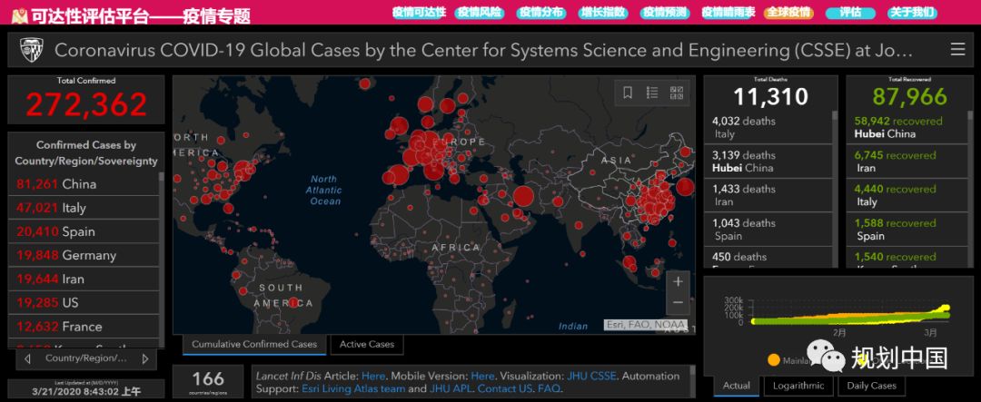Click the platform logo beside 可达性评估平台
The height and width of the screenshot is (402, 981).
19,15
